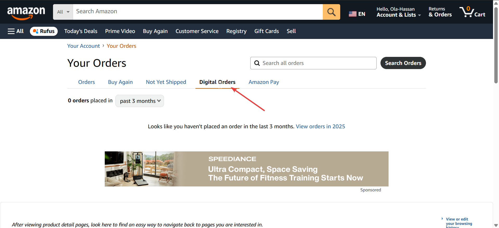This screenshot has width=499, height=228.
Task: Open the All hamburger menu
Action: tap(16, 31)
